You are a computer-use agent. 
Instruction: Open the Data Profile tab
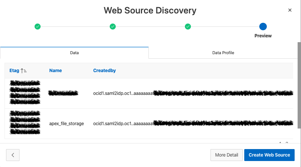coord(223,53)
